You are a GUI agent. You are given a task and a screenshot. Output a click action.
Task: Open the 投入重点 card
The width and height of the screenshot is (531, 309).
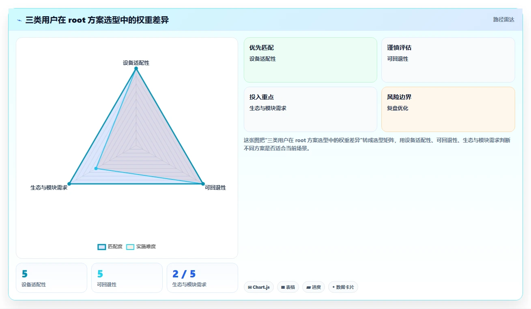tap(310, 109)
